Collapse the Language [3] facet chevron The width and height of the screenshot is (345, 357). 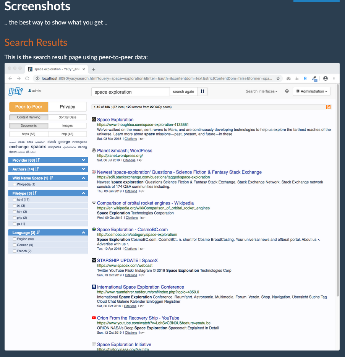tap(84, 233)
